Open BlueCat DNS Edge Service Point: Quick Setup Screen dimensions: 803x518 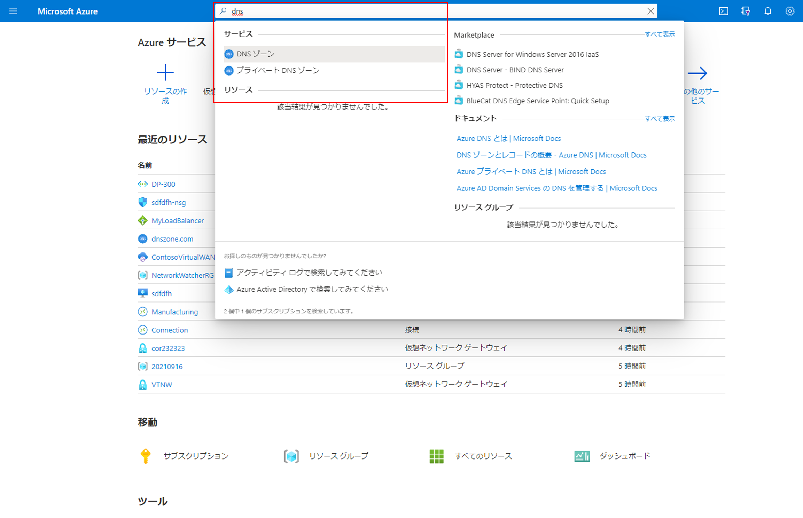tap(538, 101)
